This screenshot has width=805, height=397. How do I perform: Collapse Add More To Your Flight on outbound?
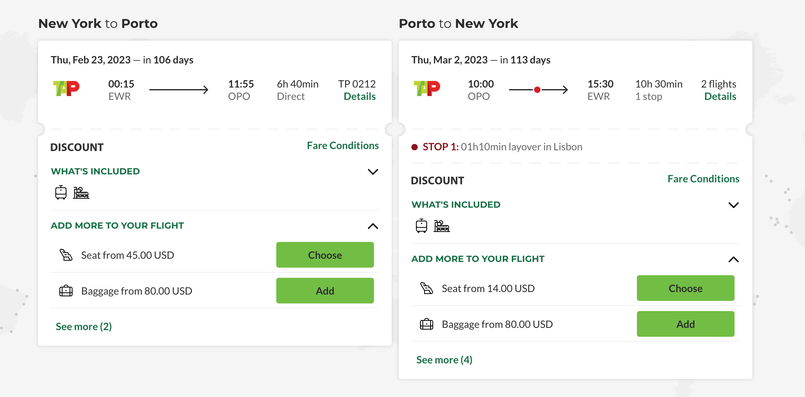click(x=373, y=226)
